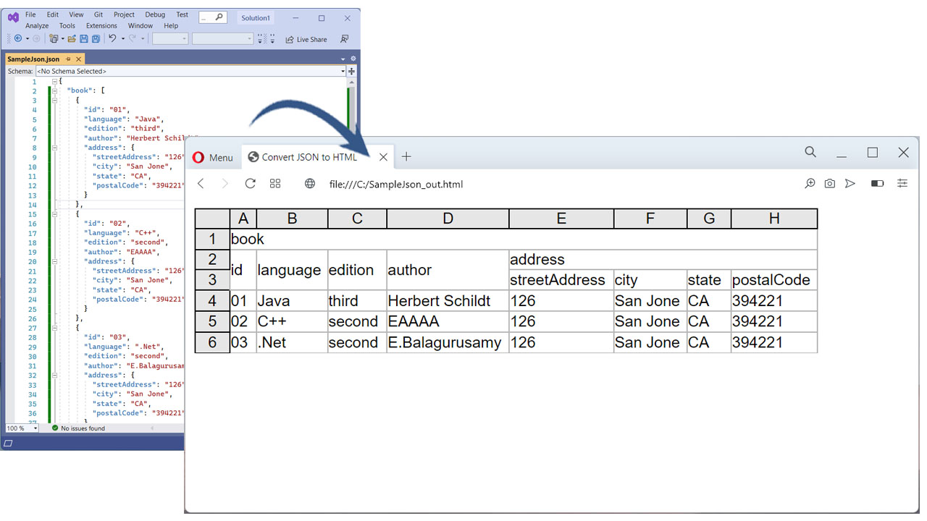927x521 pixels.
Task: Toggle Opera's battery saver
Action: point(877,183)
